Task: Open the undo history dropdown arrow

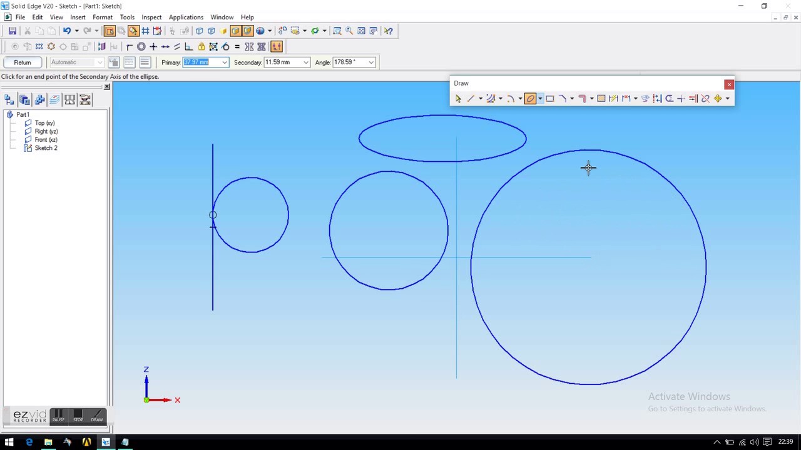Action: [76, 31]
